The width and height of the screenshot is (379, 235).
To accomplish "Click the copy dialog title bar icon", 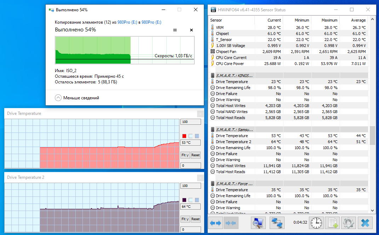I will [x=51, y=10].
